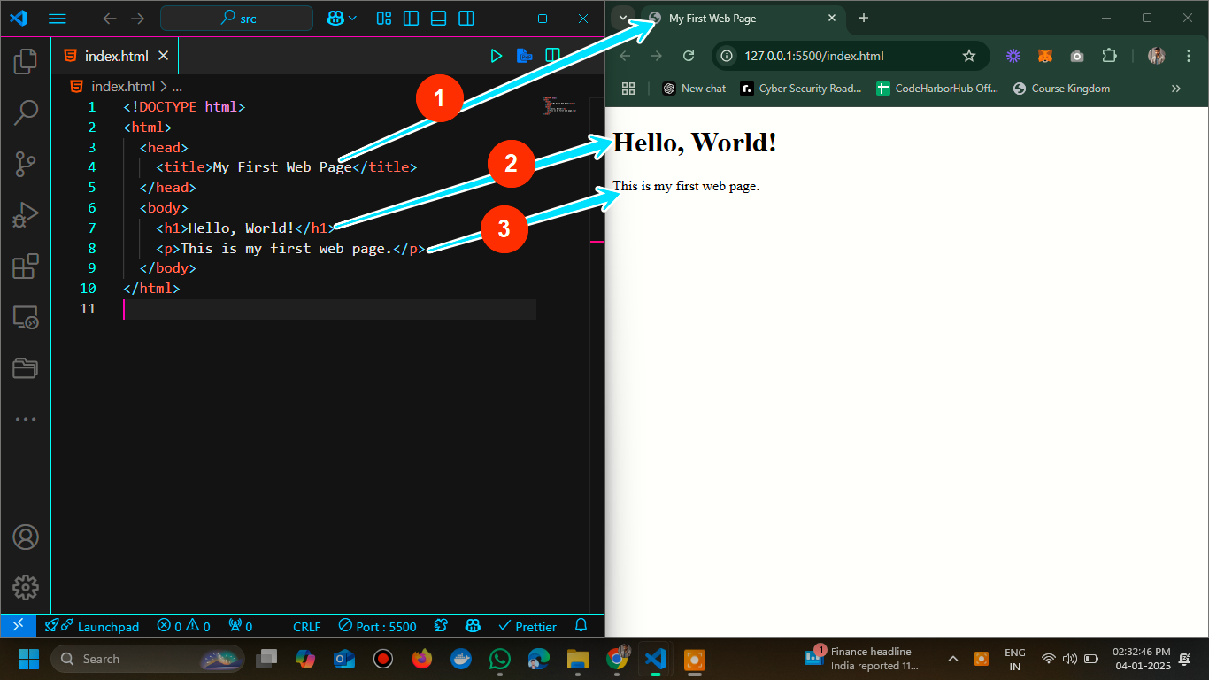The height and width of the screenshot is (680, 1209).
Task: Click the split editor right icon
Action: pos(553,56)
